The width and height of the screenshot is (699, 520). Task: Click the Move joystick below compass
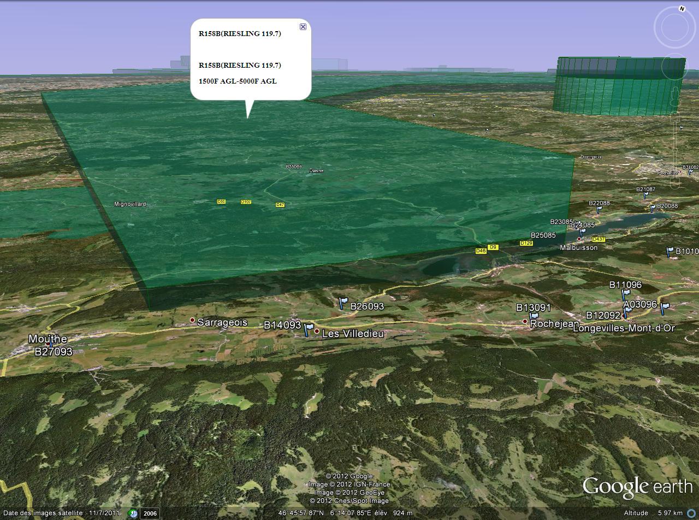(674, 67)
